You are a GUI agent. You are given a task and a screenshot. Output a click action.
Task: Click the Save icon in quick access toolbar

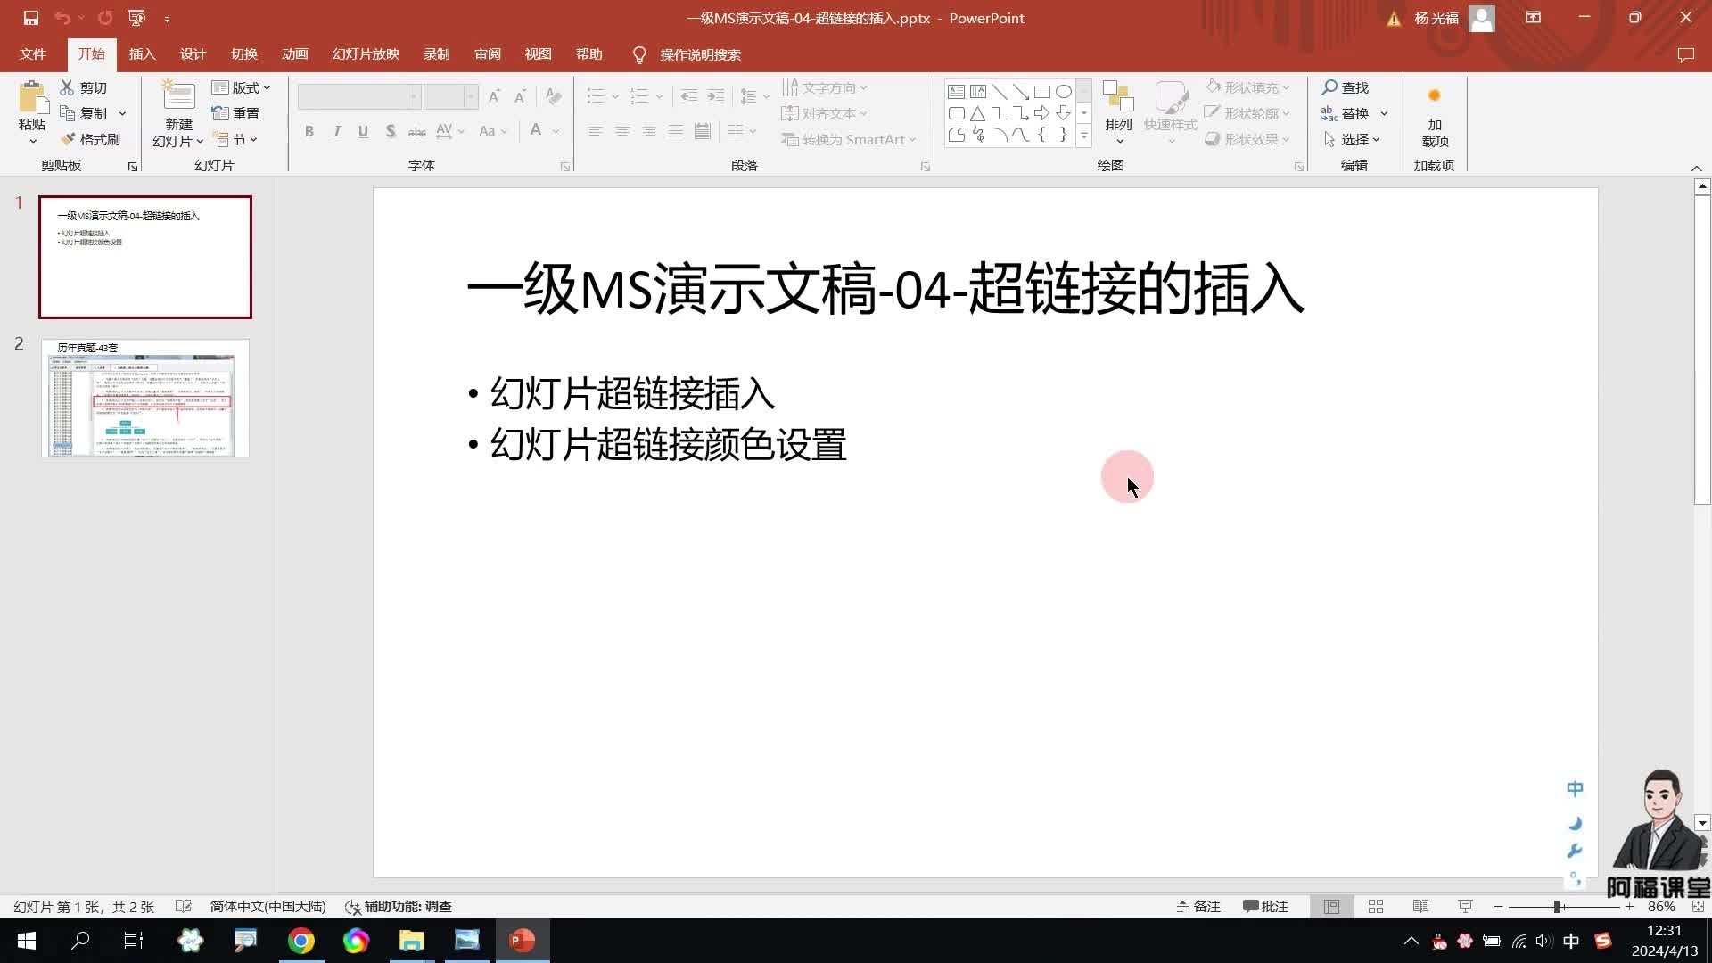click(x=30, y=18)
